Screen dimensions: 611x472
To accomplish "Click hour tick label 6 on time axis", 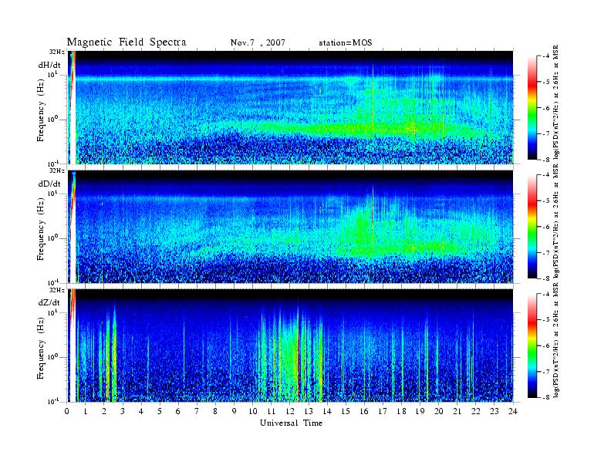I will click(x=178, y=412).
